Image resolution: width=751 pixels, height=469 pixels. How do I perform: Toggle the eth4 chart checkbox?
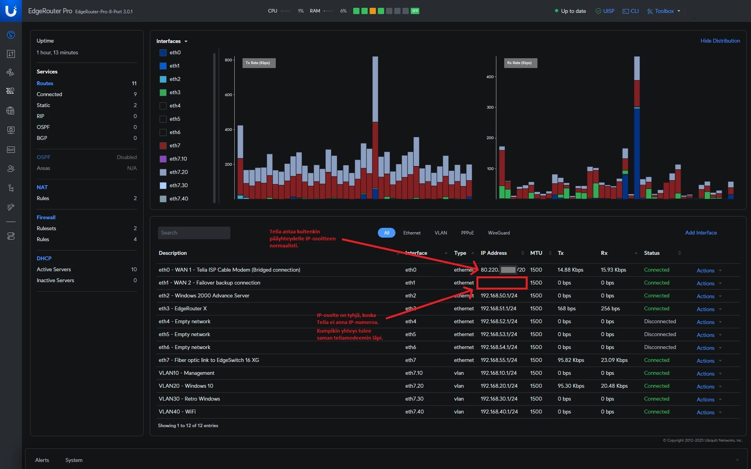(163, 106)
